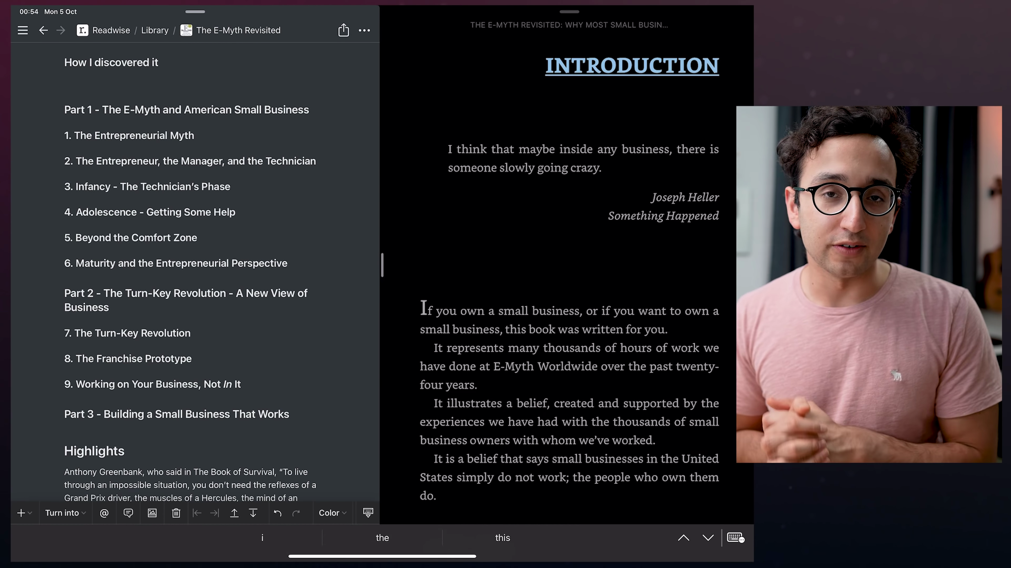Delete the block with the trash icon
This screenshot has height=568, width=1011.
point(176,513)
